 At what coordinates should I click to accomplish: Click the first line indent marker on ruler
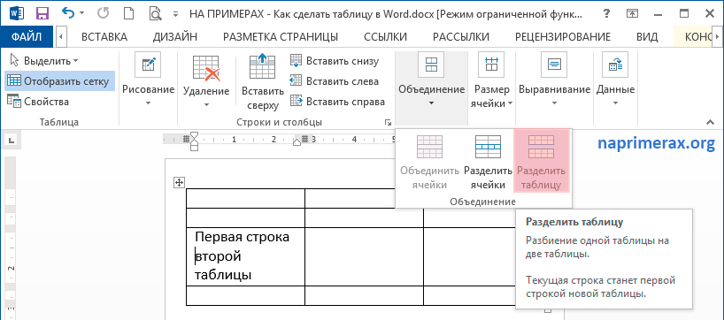pyautogui.click(x=194, y=135)
